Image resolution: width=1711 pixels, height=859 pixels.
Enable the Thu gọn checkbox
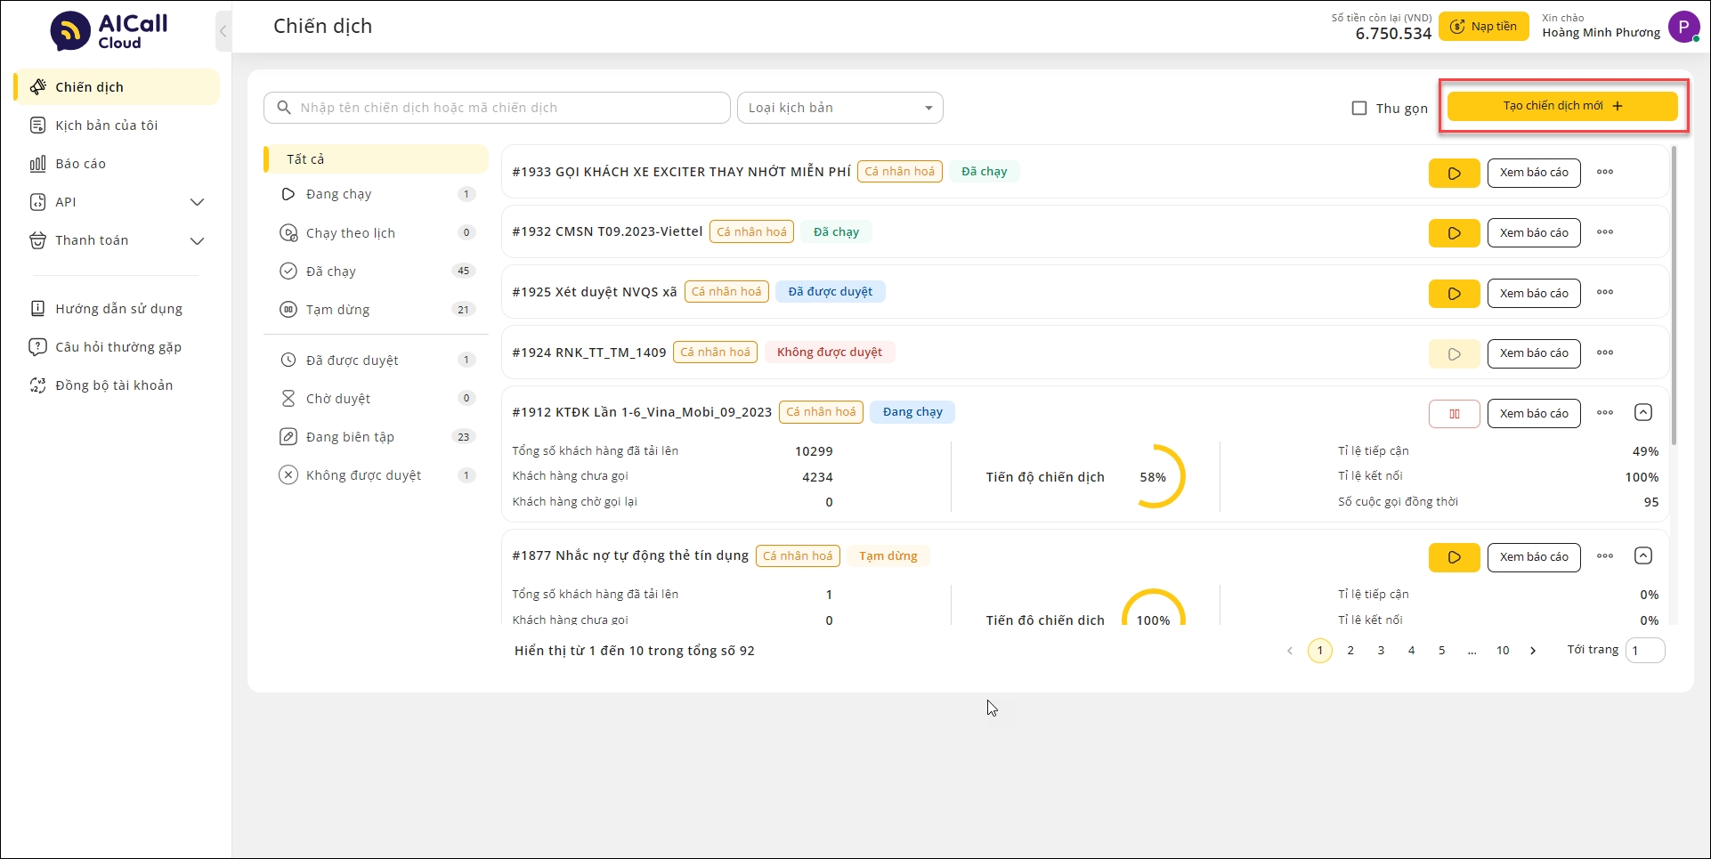(1359, 109)
